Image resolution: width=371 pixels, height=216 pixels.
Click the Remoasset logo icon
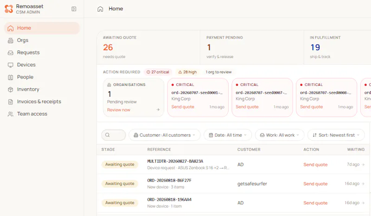click(9, 9)
